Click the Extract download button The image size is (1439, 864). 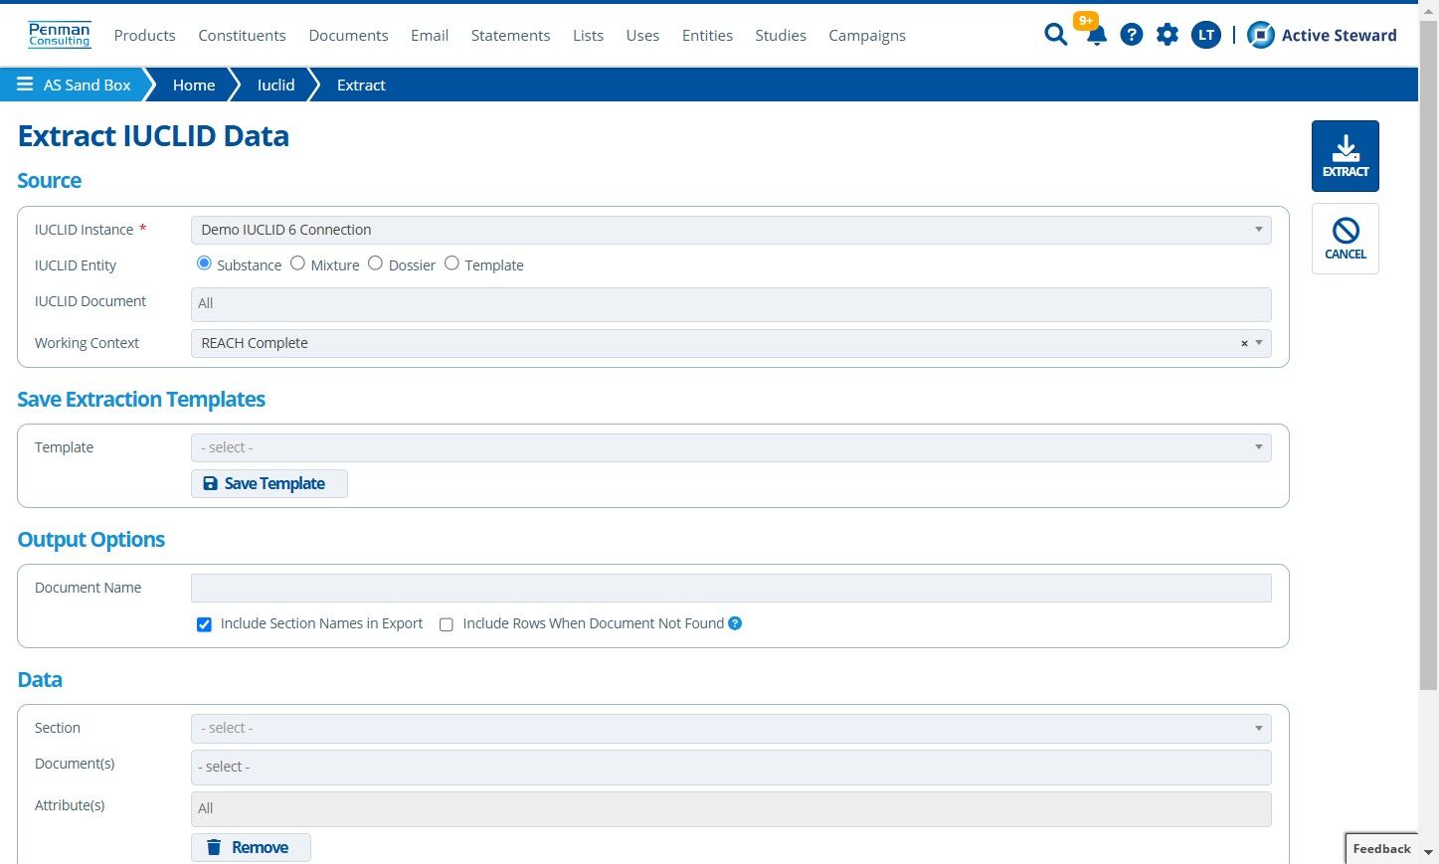1346,156
